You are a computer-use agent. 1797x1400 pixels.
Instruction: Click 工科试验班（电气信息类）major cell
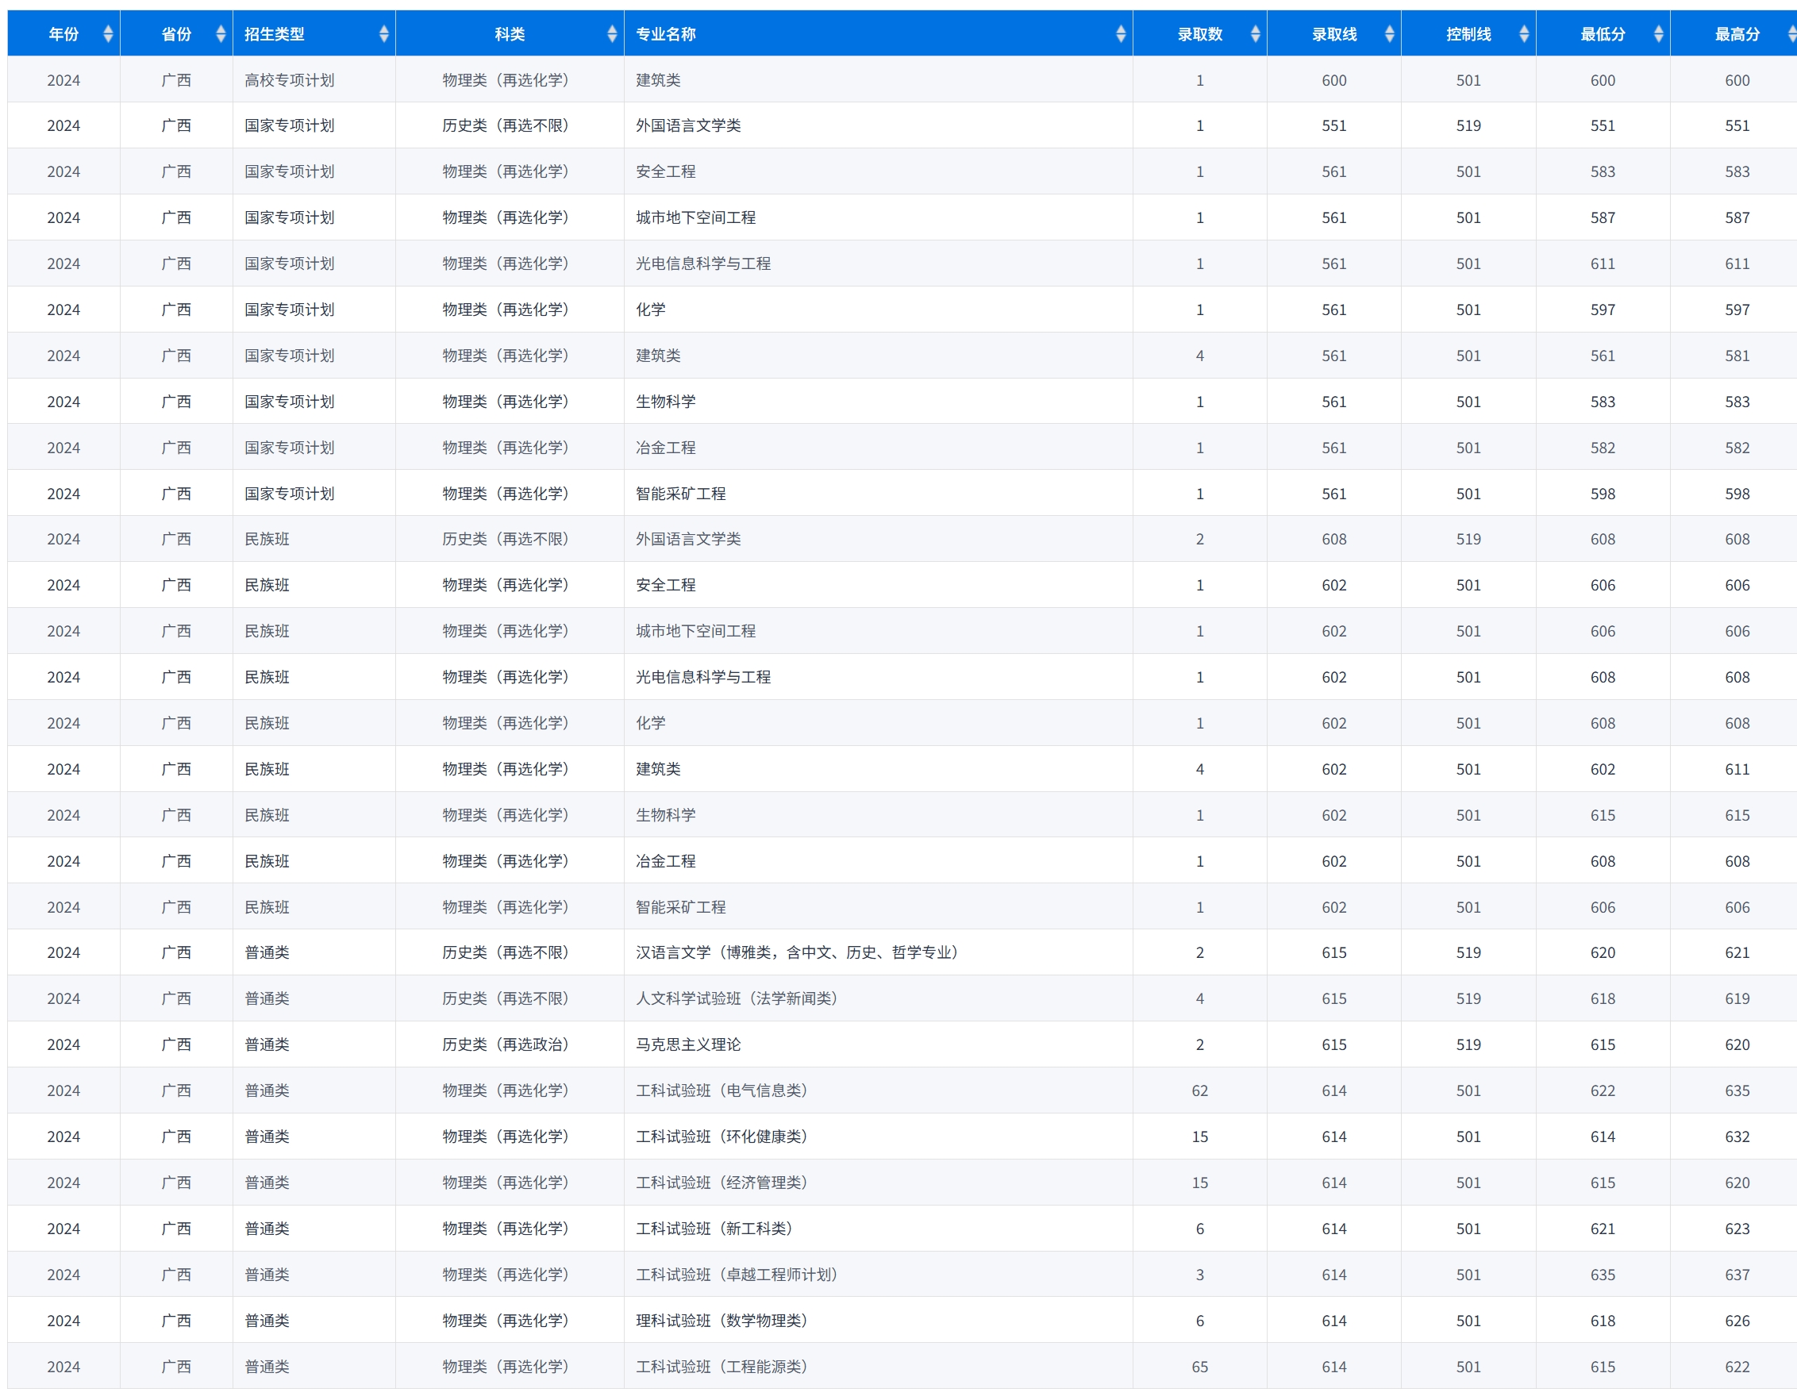(x=721, y=1090)
